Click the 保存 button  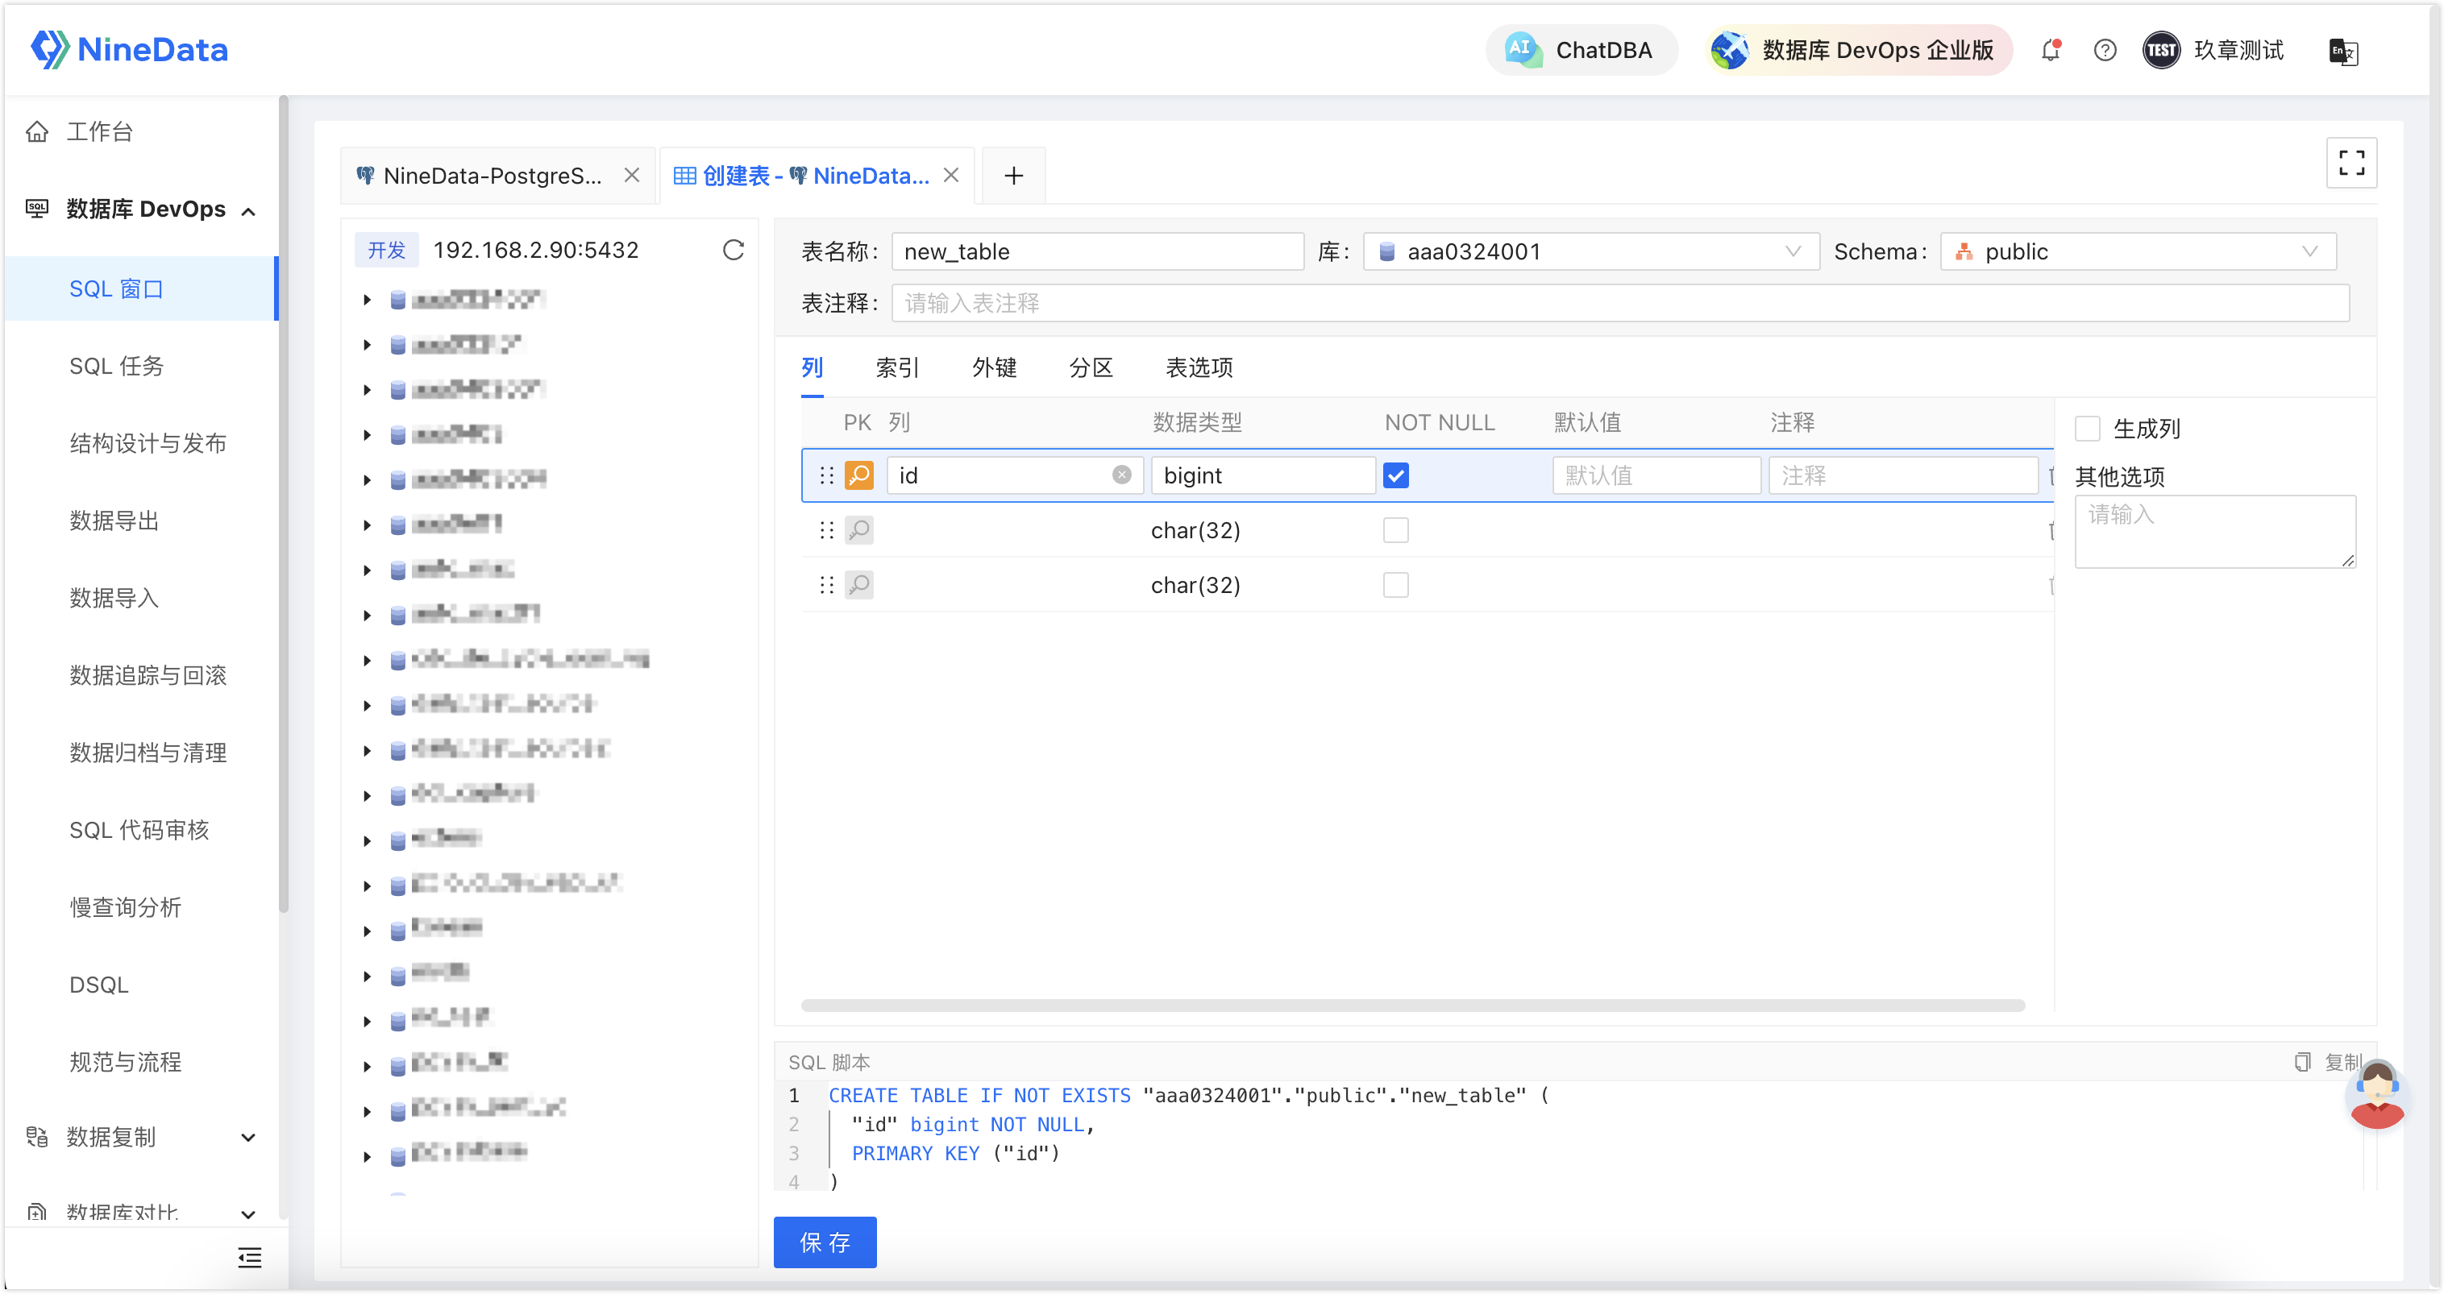(825, 1242)
